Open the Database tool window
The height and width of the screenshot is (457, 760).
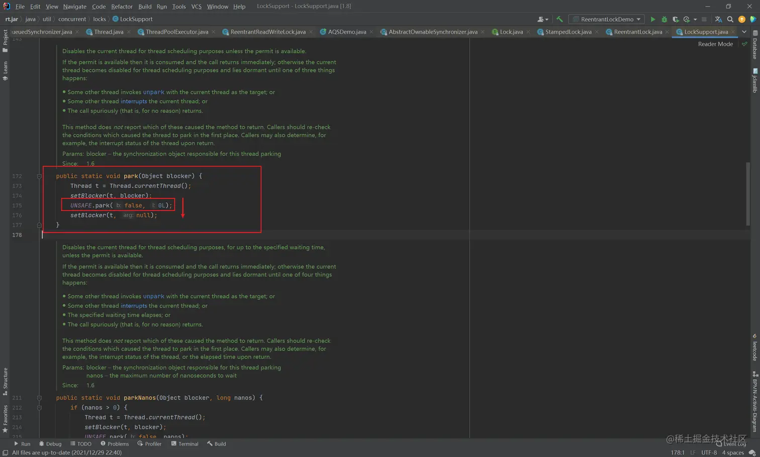pos(755,45)
